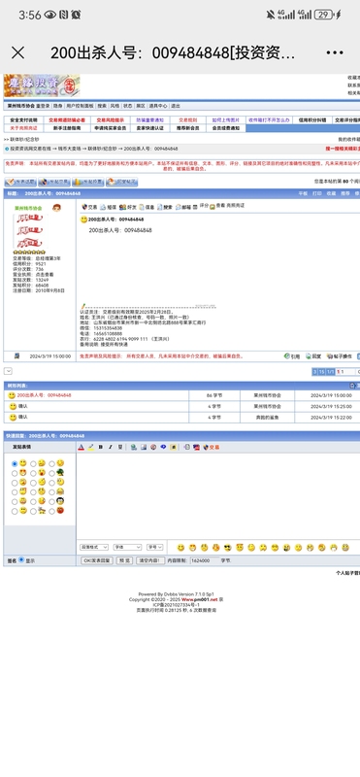Click the 邮箱 email icon above the post
Image resolution: width=360 pixels, height=777 pixels.
click(183, 207)
